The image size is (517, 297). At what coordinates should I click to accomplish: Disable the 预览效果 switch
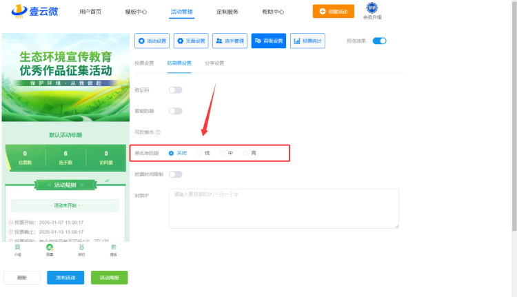pyautogui.click(x=379, y=41)
